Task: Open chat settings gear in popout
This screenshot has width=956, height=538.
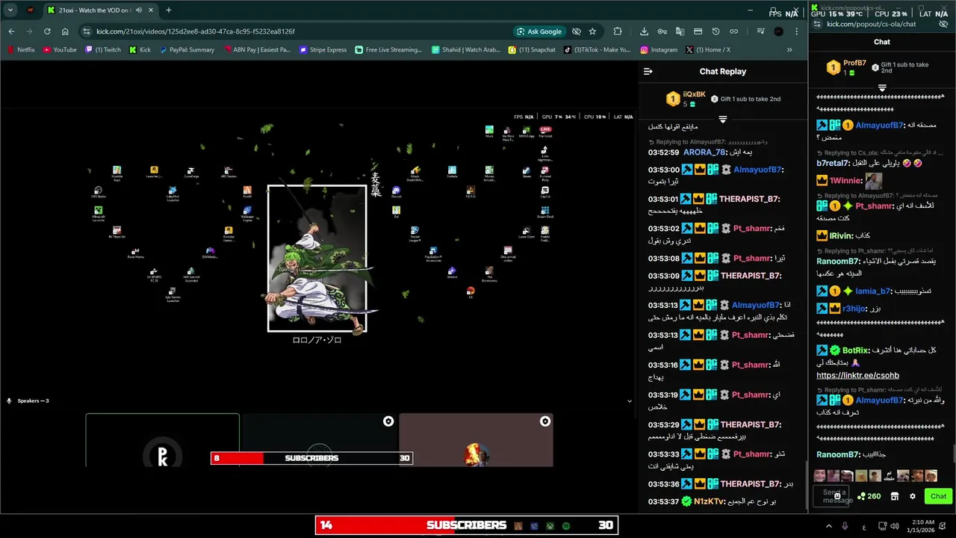Action: click(912, 496)
